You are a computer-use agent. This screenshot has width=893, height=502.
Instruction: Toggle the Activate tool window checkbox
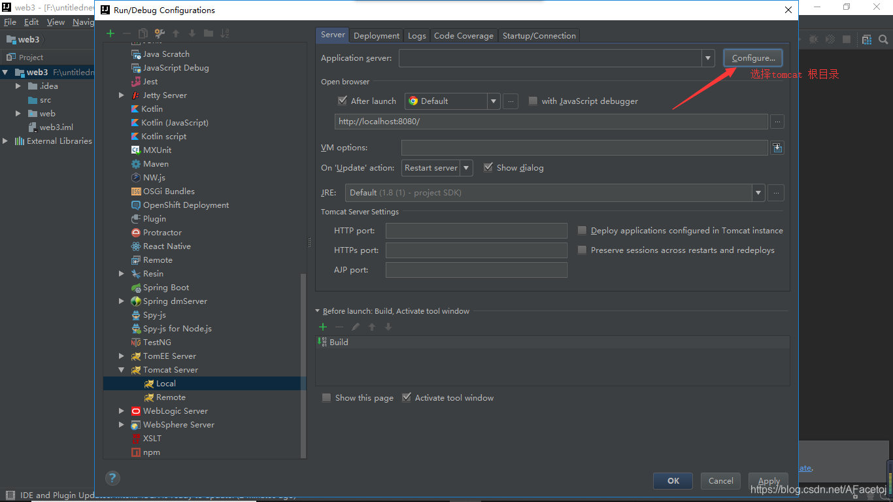406,397
